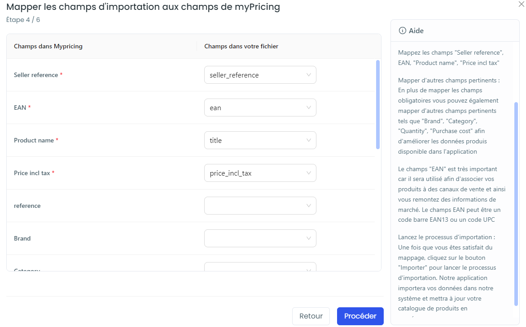526x327 pixels.
Task: Click the Champs dans votre fichier column header
Action: coord(241,46)
